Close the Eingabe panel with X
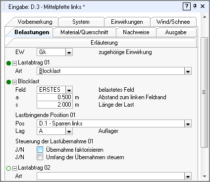 (203, 6)
